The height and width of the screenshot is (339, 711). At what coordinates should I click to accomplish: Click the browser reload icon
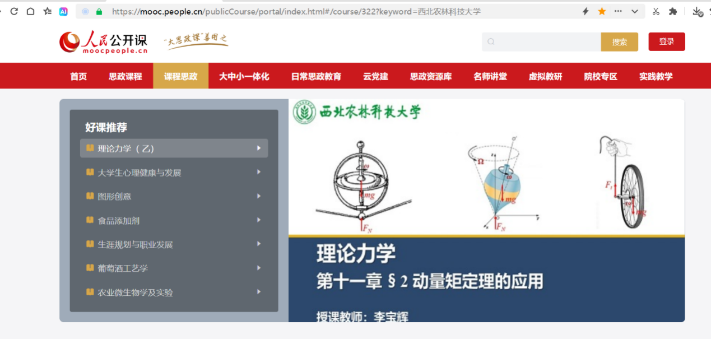(15, 11)
